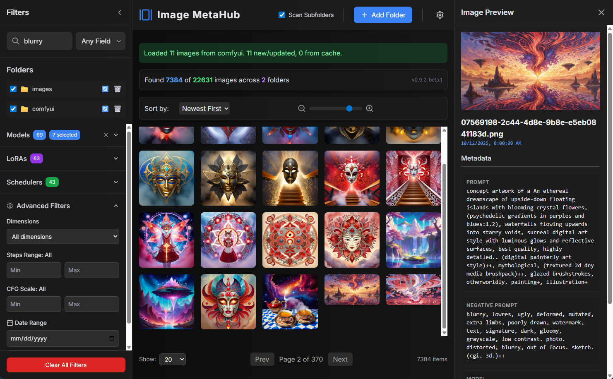This screenshot has width=613, height=379.
Task: Refresh the images folder
Action: [x=105, y=89]
